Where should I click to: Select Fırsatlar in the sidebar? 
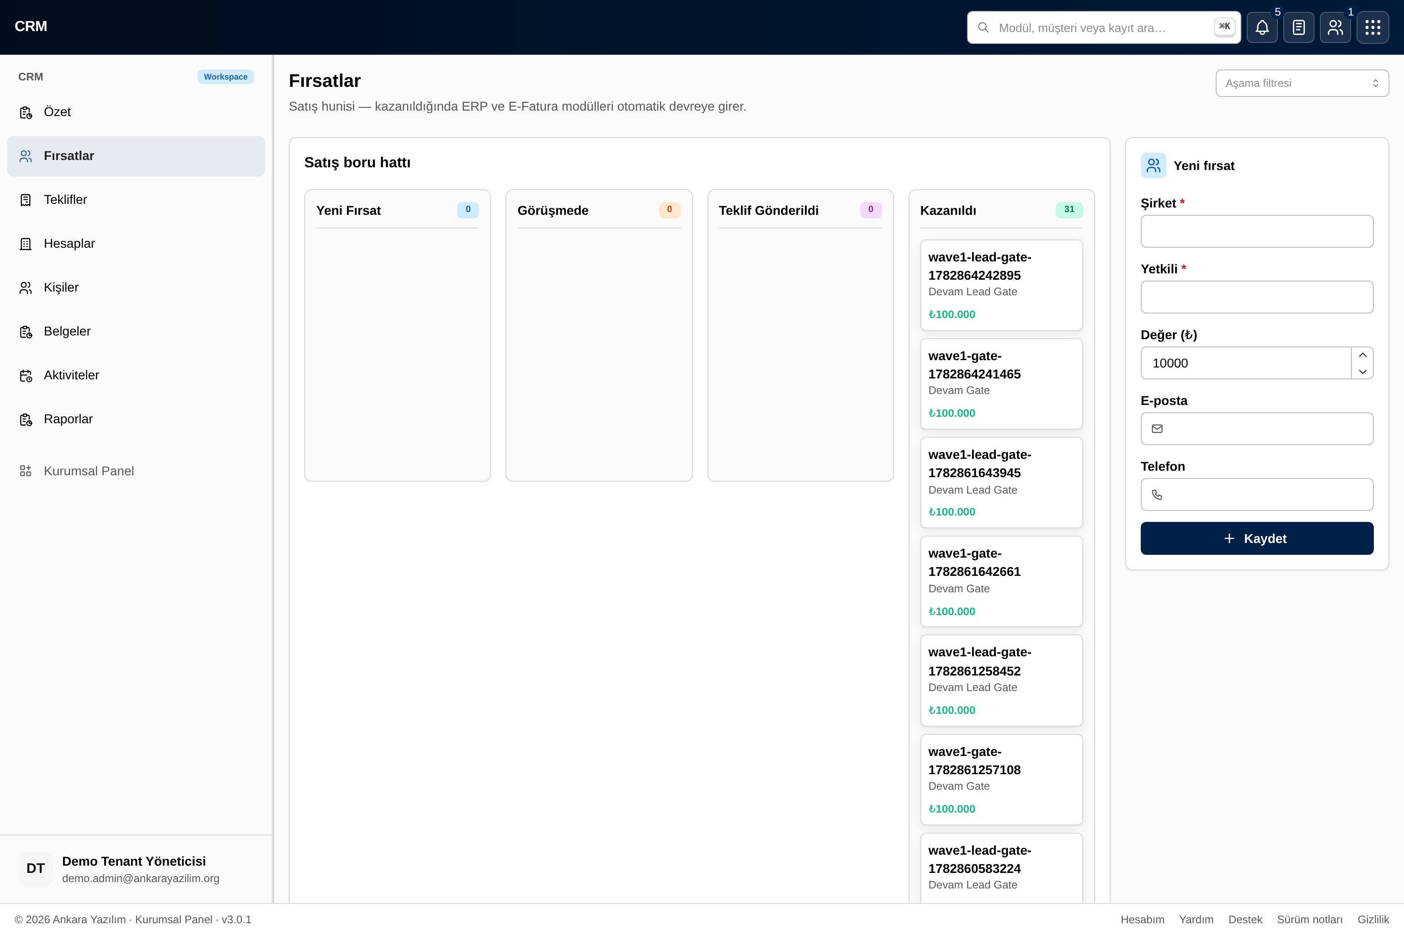click(x=136, y=156)
